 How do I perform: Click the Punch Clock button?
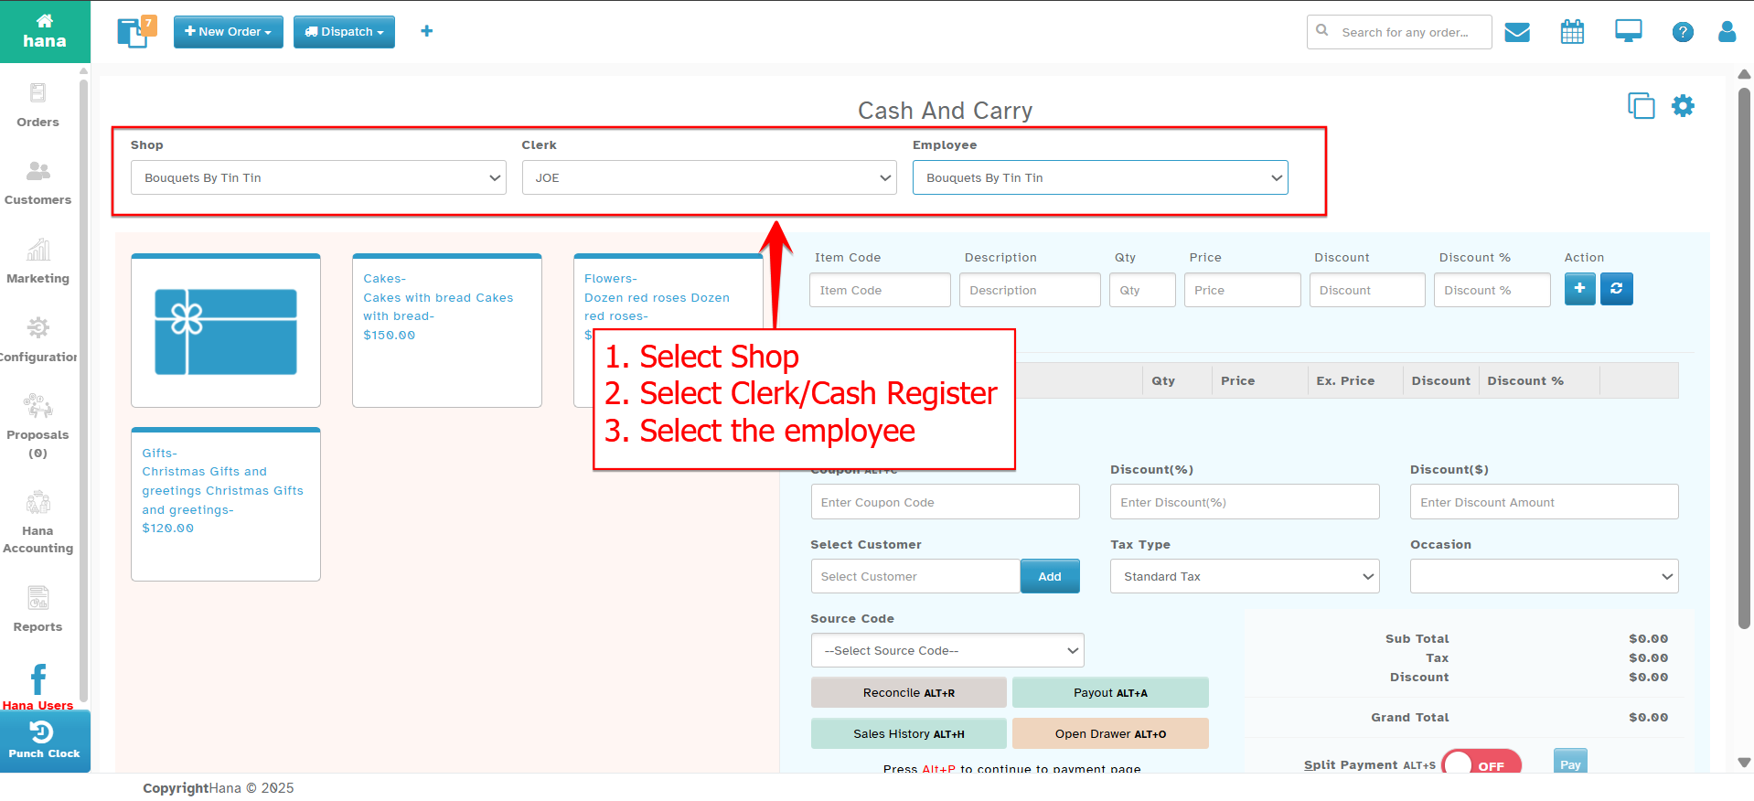45,741
